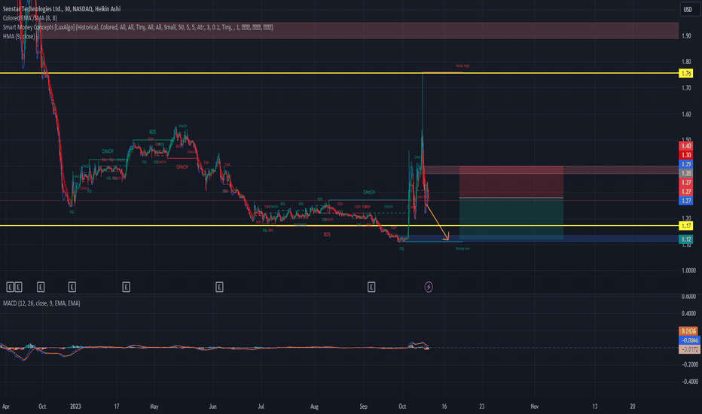Click the yellow 1.17 price label
Image resolution: width=702 pixels, height=414 pixels.
click(686, 226)
